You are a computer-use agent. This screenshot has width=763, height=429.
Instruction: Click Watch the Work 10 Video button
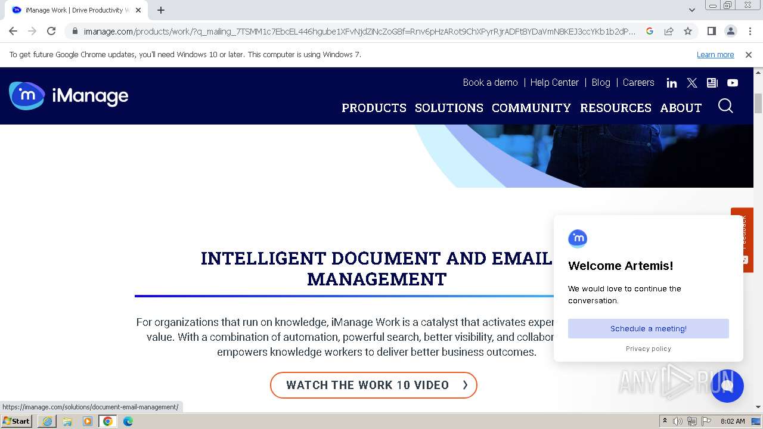[374, 385]
